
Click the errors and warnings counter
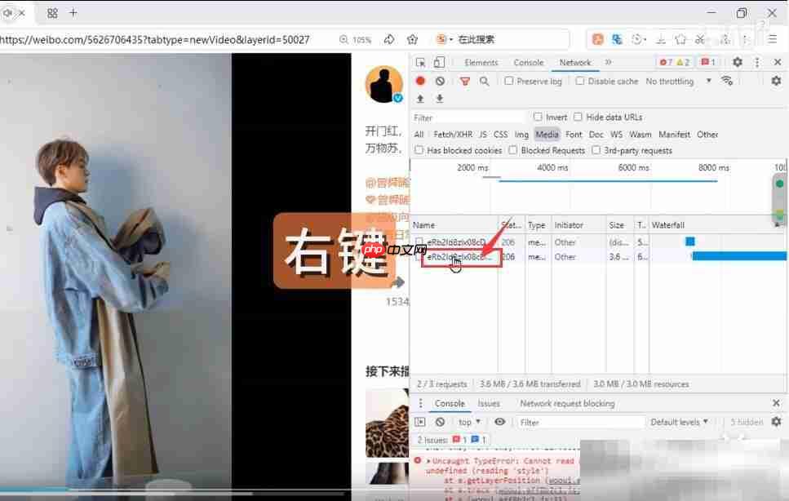click(674, 62)
